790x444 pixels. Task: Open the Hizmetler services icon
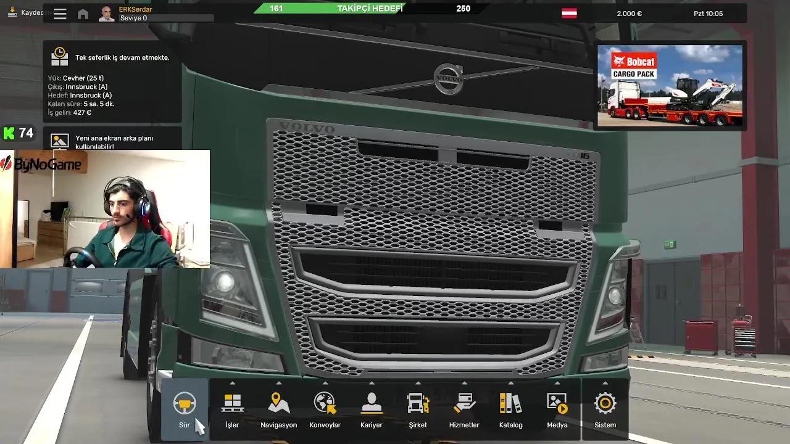(x=464, y=403)
